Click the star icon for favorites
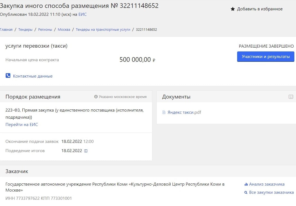Screen dimensions: 296x206 pos(233,9)
